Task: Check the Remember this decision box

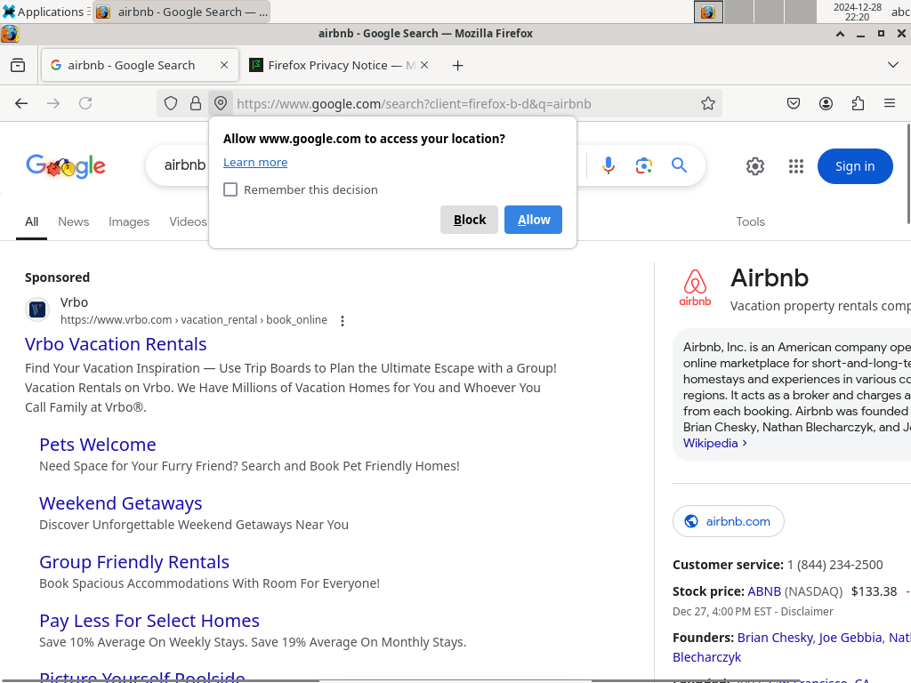Action: (230, 189)
